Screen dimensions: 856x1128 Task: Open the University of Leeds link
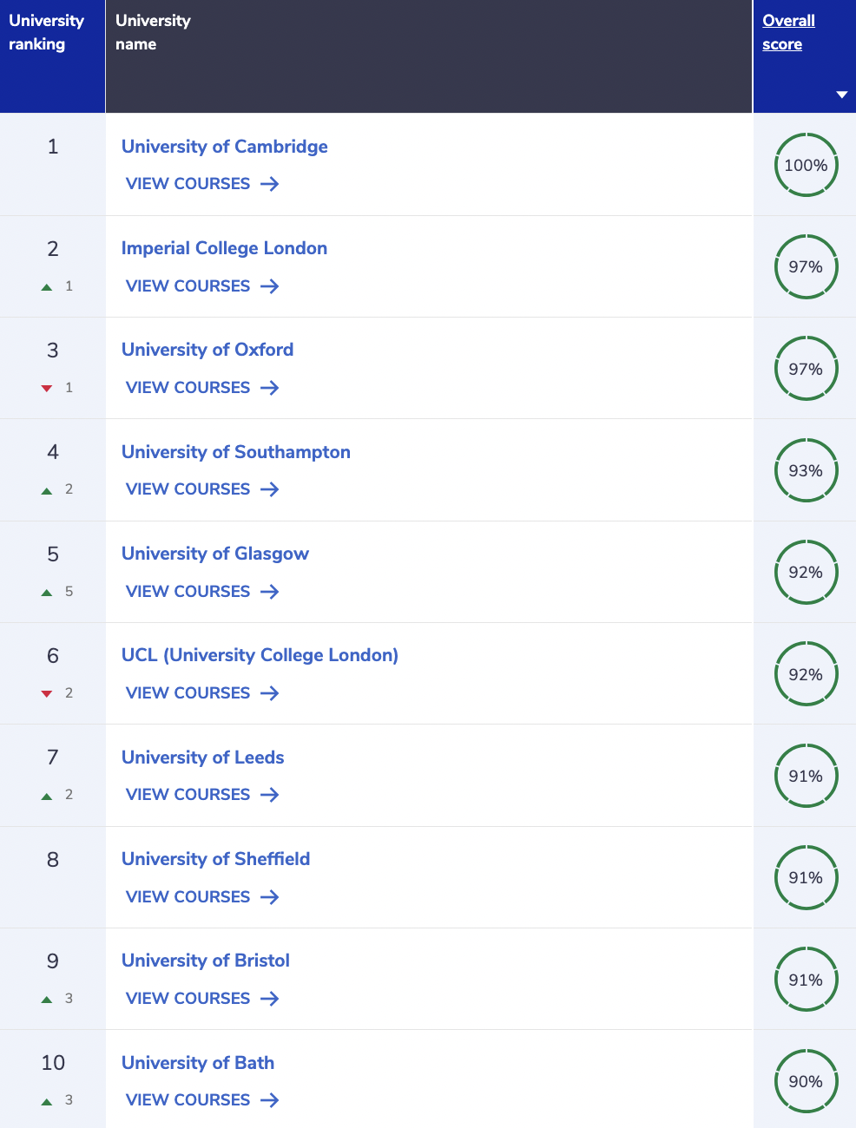click(203, 757)
